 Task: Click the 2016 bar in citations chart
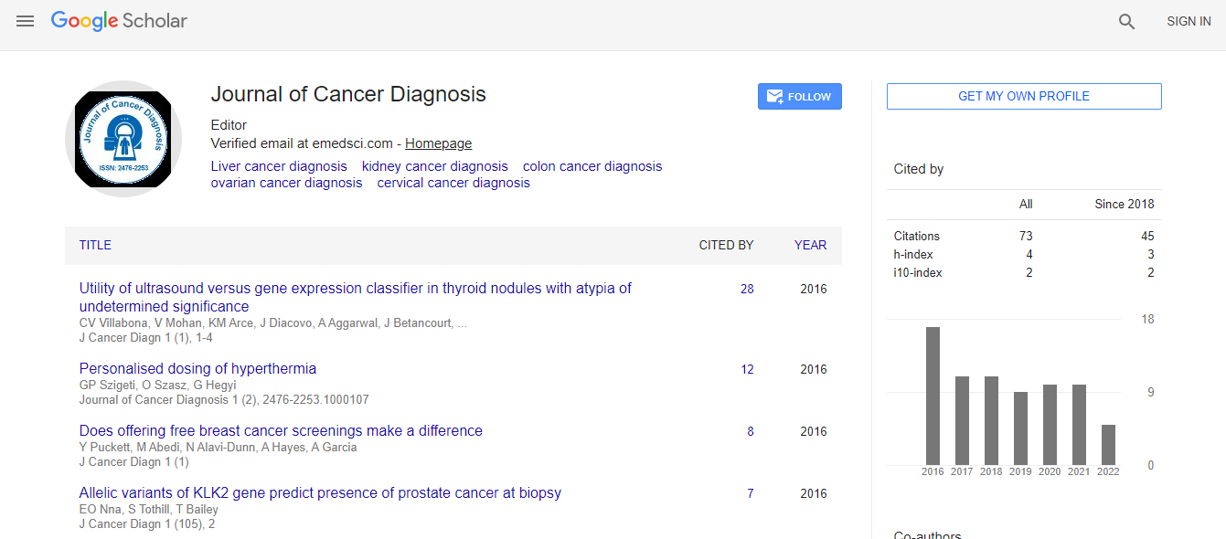933,396
